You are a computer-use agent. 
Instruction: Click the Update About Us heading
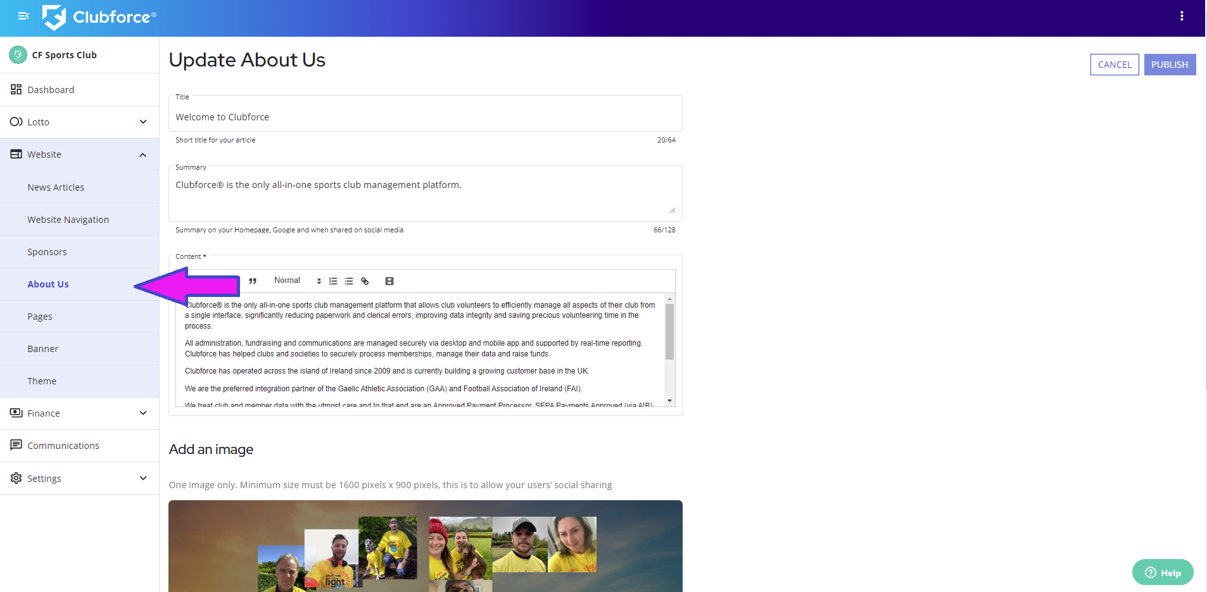pos(247,60)
